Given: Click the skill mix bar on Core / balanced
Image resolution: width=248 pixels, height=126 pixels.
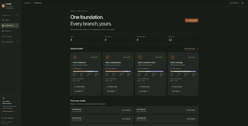Looking at the screenshot, I should point(86,71).
